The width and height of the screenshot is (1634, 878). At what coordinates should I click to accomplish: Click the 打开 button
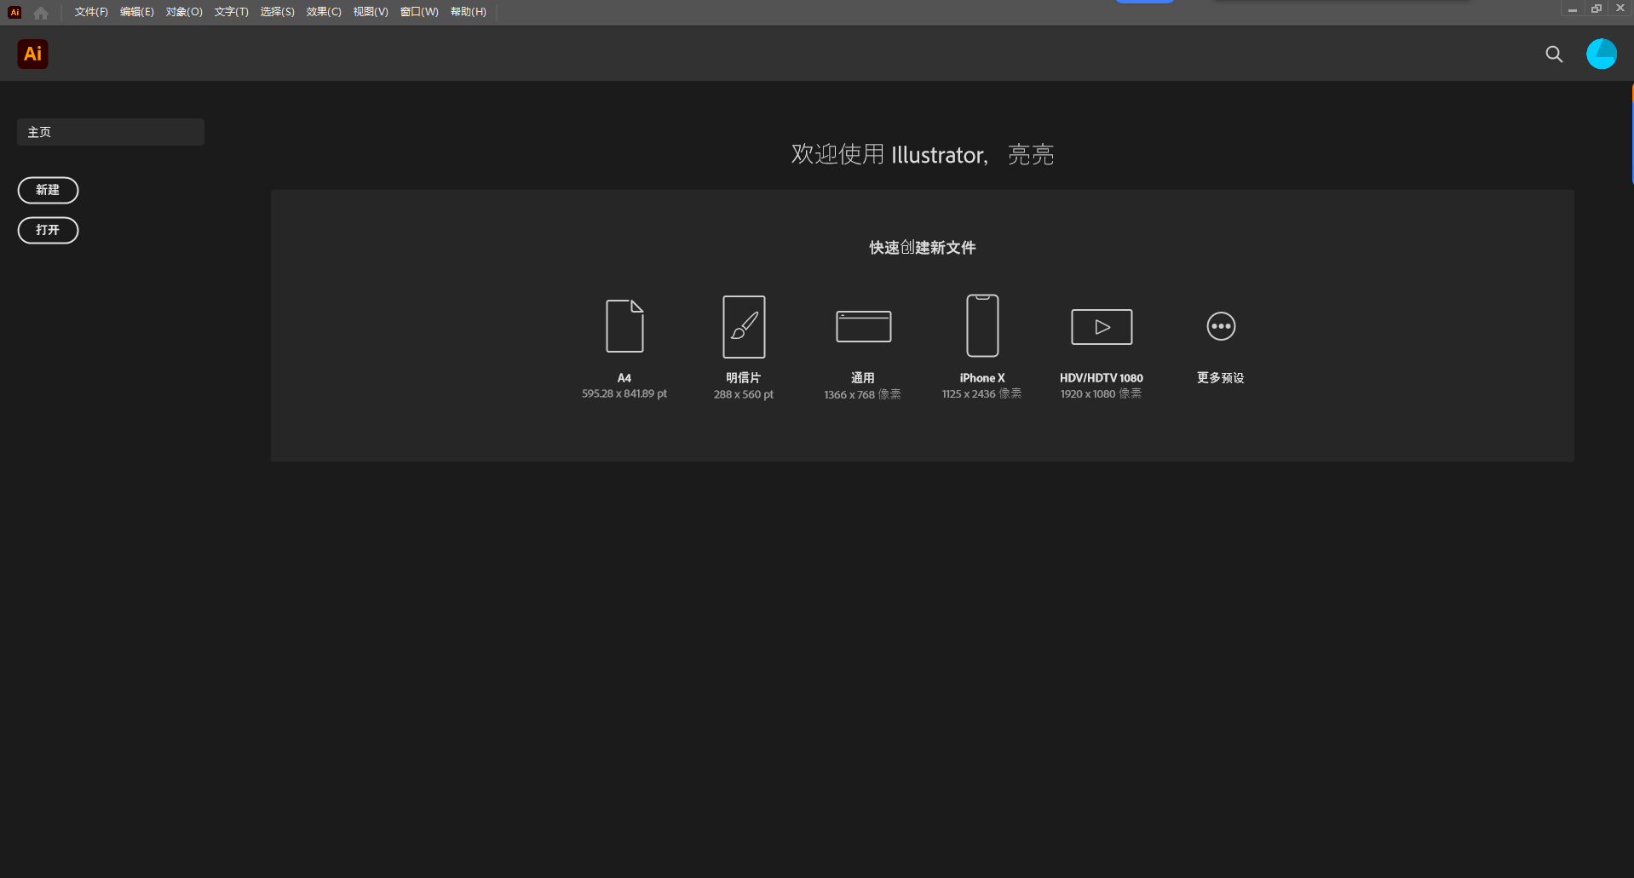(48, 230)
